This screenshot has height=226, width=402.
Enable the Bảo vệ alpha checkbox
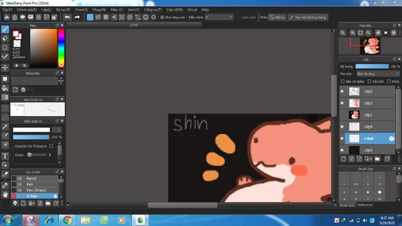click(342, 82)
